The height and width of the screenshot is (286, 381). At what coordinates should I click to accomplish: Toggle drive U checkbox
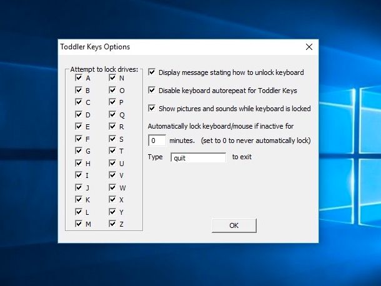pyautogui.click(x=112, y=163)
